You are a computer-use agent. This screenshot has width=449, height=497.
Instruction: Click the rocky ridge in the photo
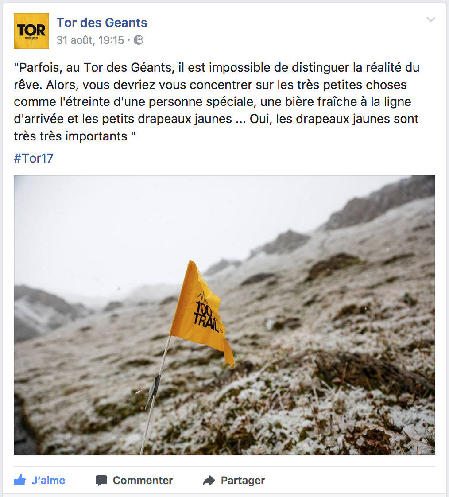click(x=380, y=203)
